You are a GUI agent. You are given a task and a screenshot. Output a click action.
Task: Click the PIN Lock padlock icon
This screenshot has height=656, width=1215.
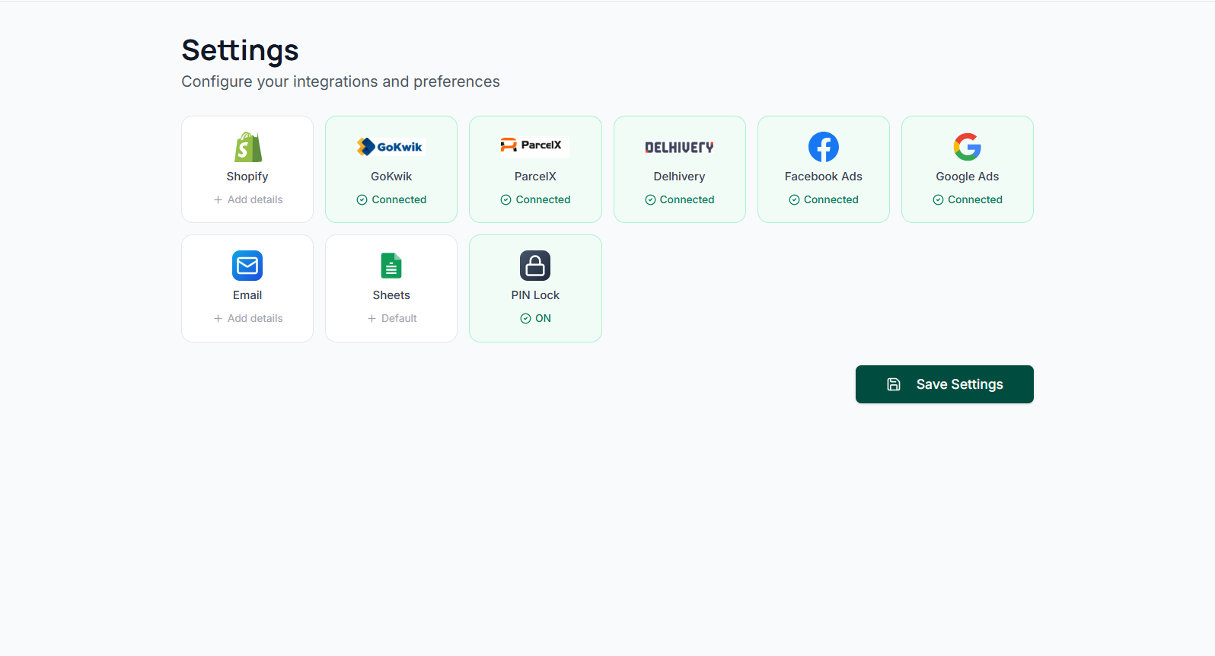click(x=535, y=266)
